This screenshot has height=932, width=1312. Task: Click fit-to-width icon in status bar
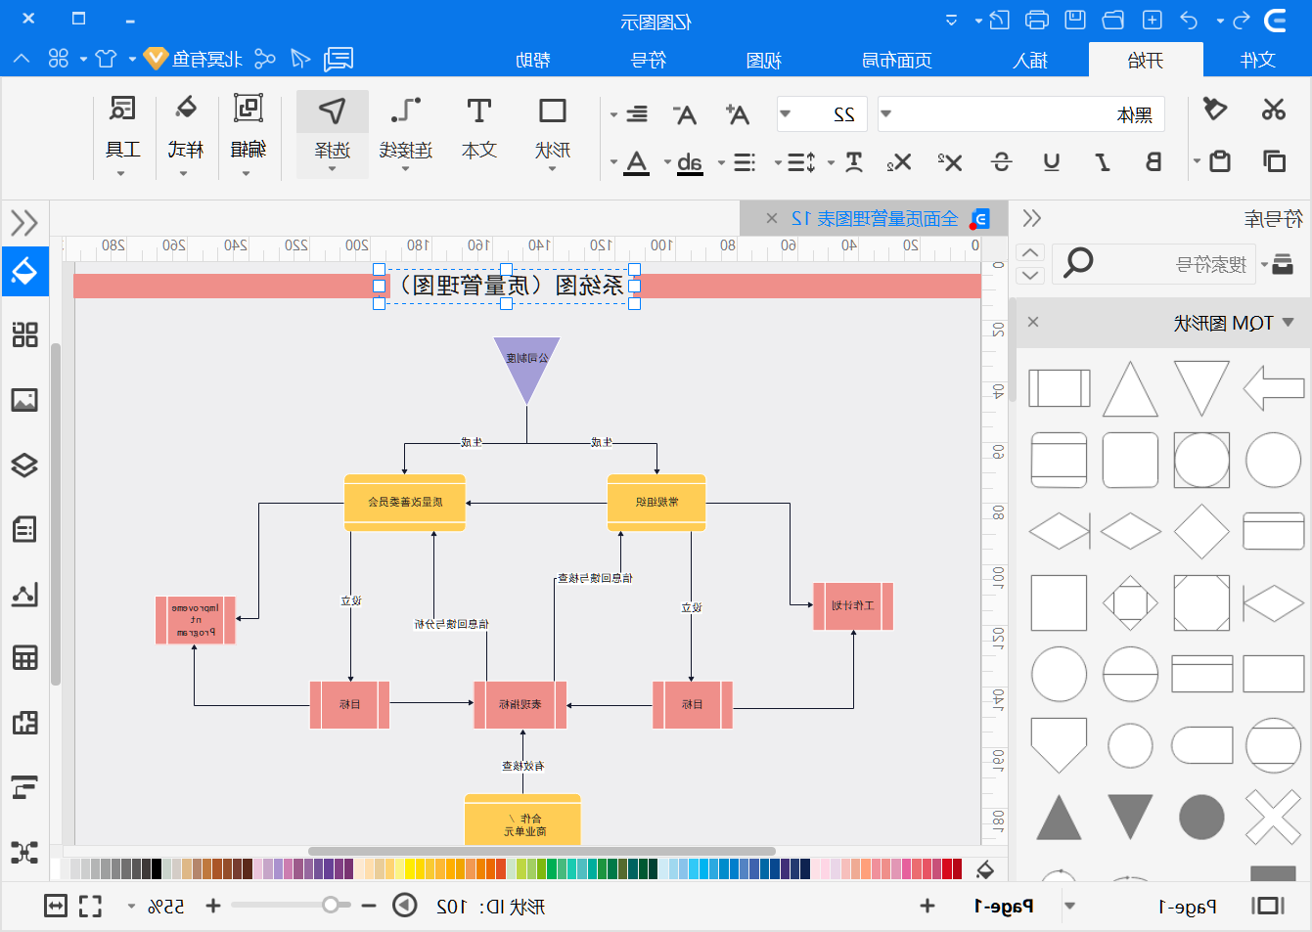click(56, 906)
